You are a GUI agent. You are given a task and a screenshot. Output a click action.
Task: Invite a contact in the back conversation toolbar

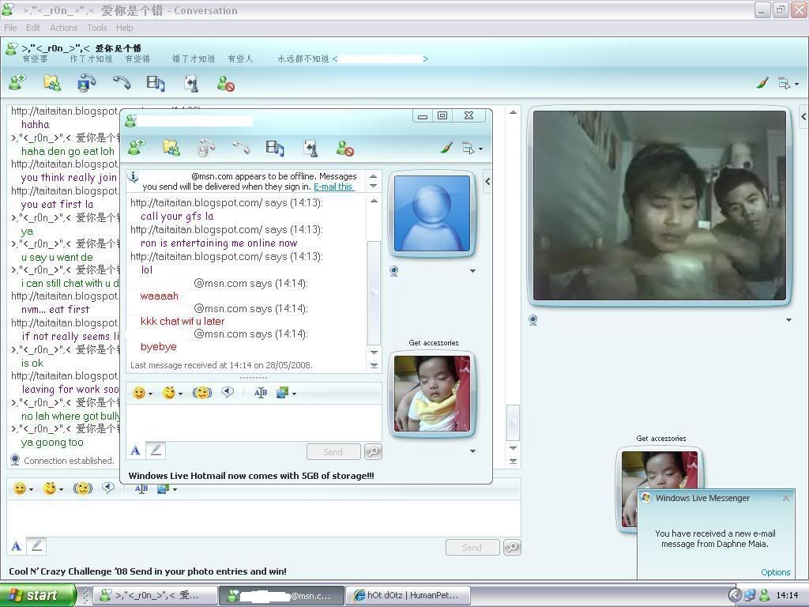(17, 82)
